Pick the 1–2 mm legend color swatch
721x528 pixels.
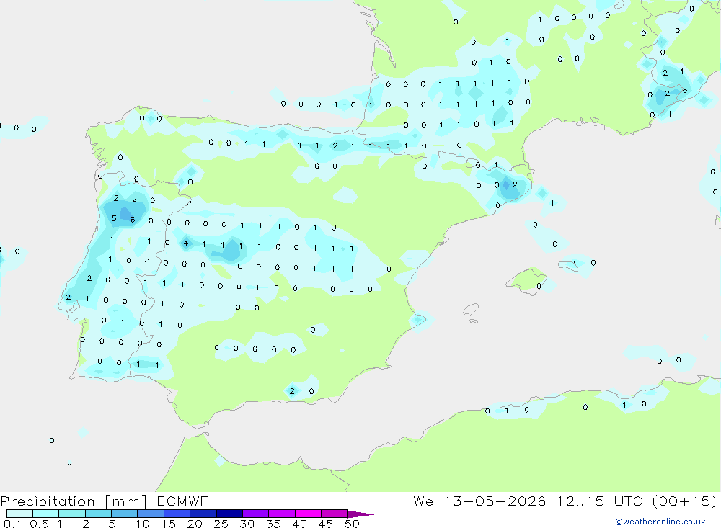pos(71,514)
